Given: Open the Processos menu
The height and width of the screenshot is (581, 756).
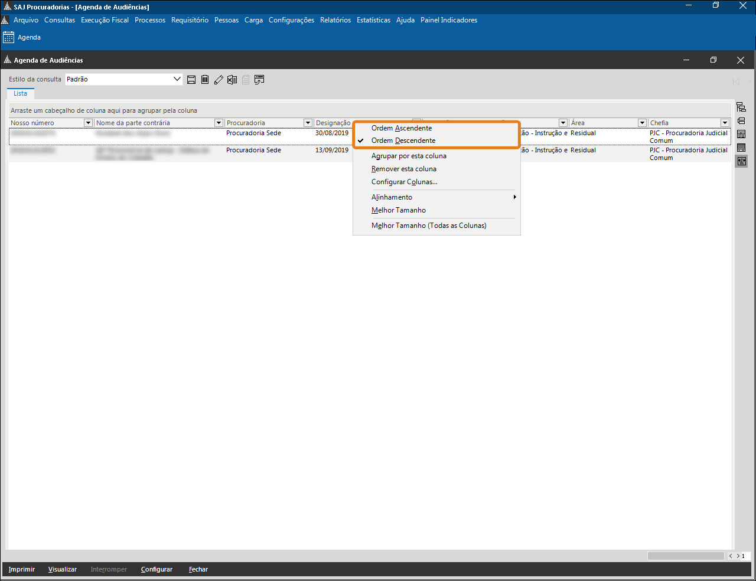Looking at the screenshot, I should coord(150,20).
